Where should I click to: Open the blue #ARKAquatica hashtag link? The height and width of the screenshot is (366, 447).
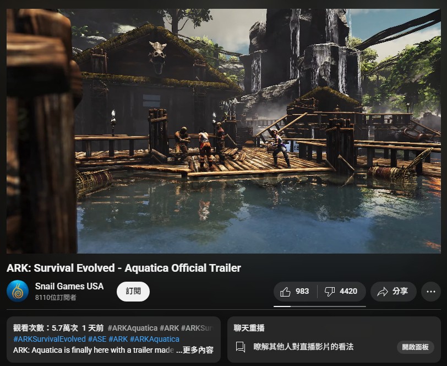(155, 339)
